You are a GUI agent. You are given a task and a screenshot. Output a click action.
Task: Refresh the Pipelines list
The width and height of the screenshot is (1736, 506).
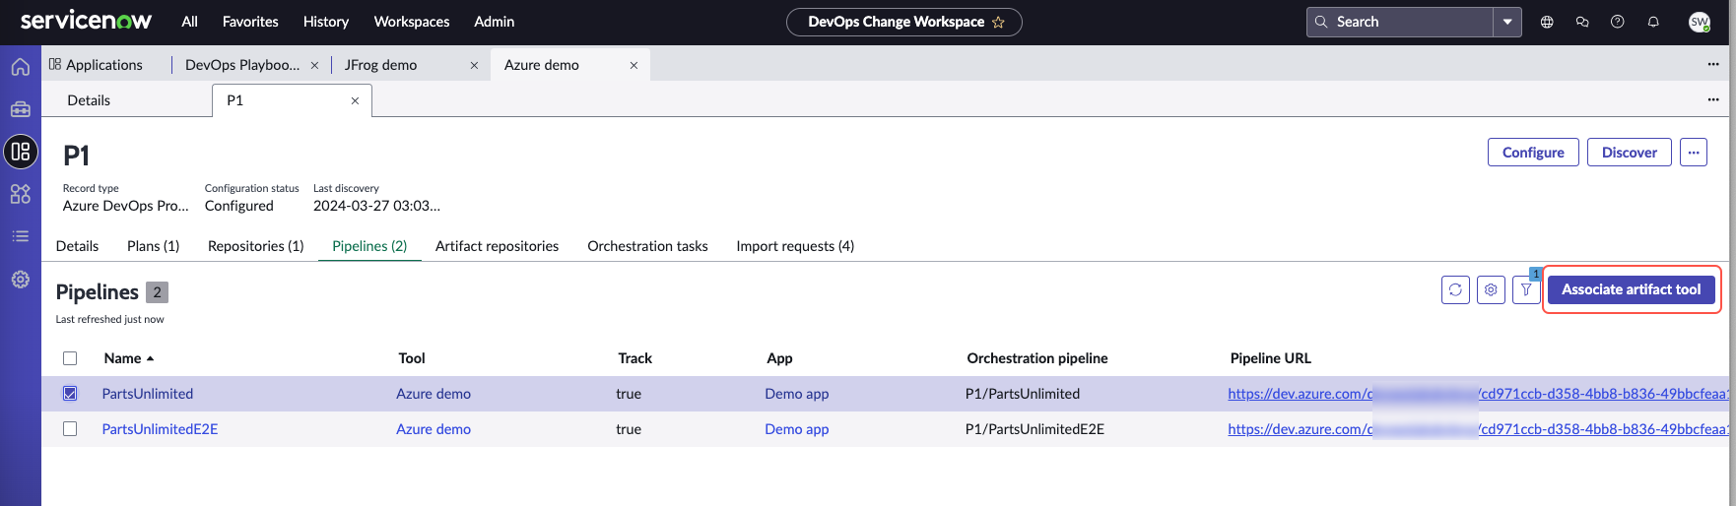click(x=1455, y=289)
